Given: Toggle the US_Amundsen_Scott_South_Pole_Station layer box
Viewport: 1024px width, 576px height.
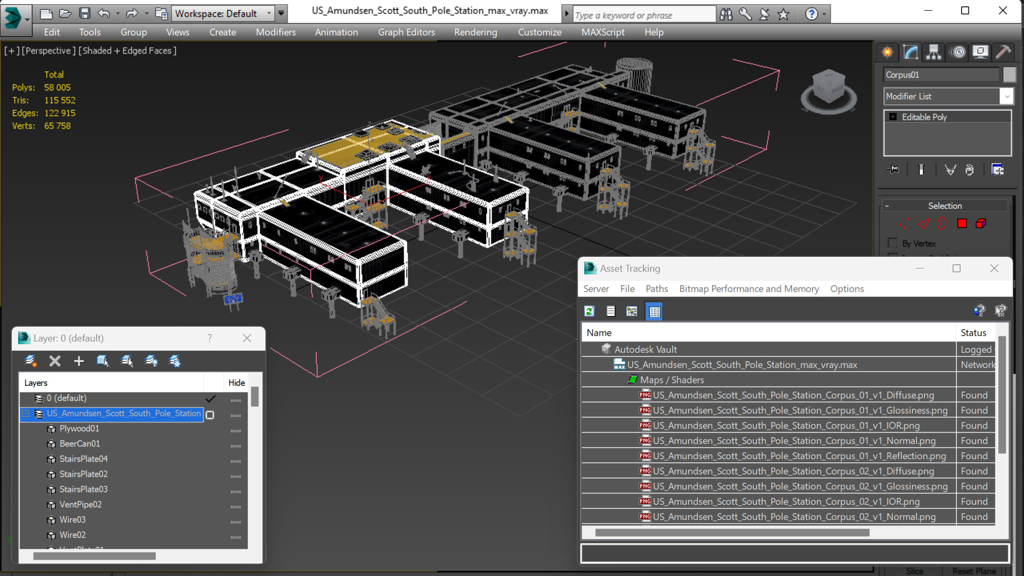Looking at the screenshot, I should pos(210,415).
